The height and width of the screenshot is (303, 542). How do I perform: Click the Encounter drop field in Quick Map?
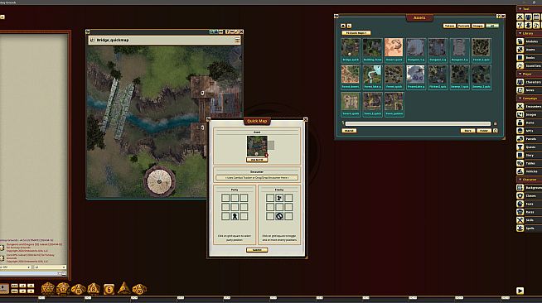click(257, 178)
